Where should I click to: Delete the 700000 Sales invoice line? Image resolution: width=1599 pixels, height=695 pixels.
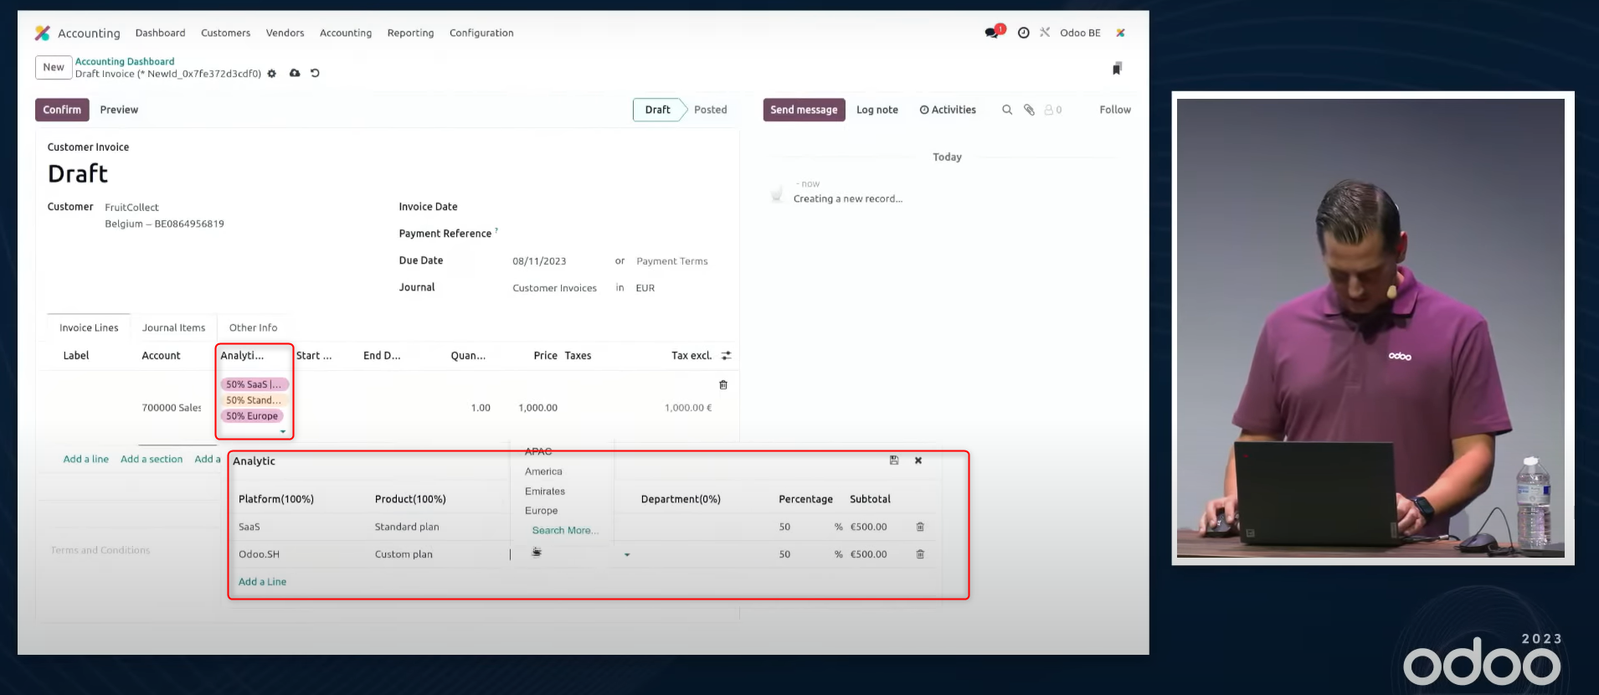pos(723,384)
